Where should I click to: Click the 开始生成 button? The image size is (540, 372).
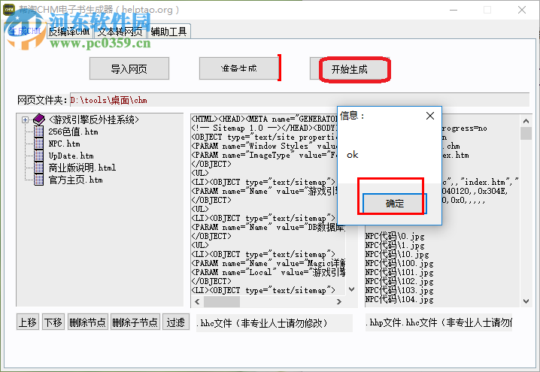pyautogui.click(x=349, y=69)
